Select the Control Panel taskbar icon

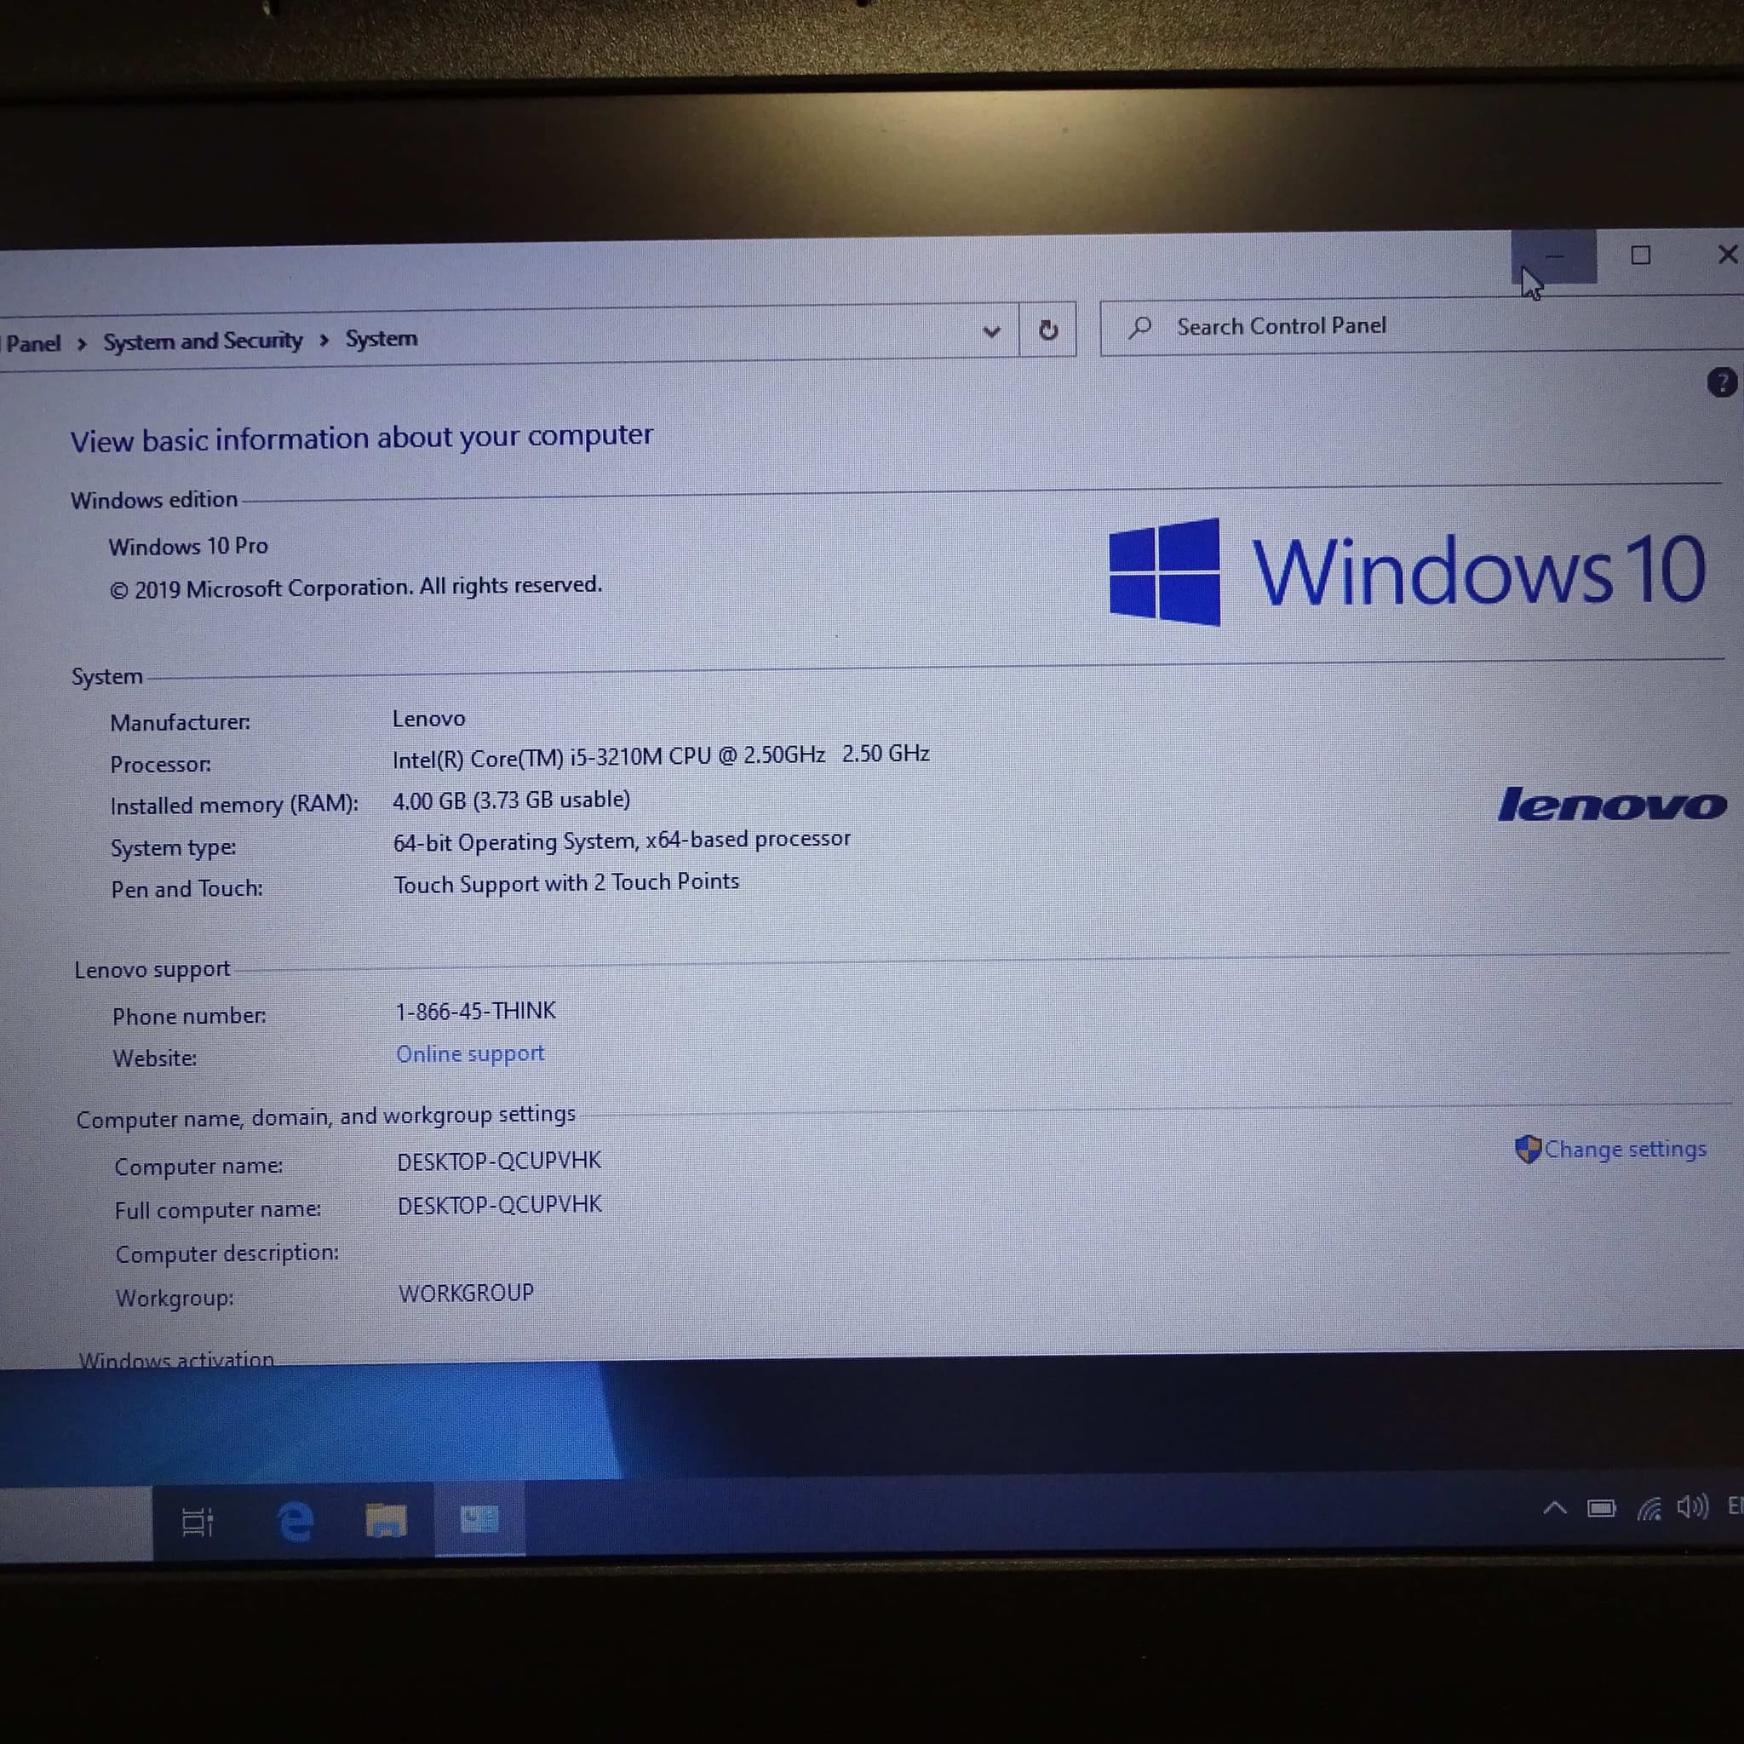point(479,1519)
